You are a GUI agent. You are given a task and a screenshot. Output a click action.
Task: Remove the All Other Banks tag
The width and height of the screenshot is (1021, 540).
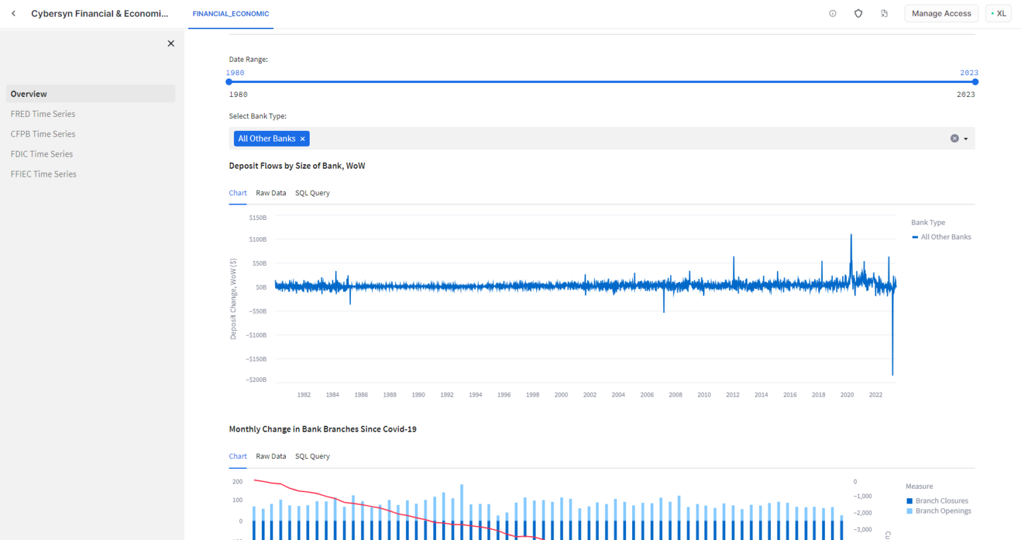pos(302,139)
